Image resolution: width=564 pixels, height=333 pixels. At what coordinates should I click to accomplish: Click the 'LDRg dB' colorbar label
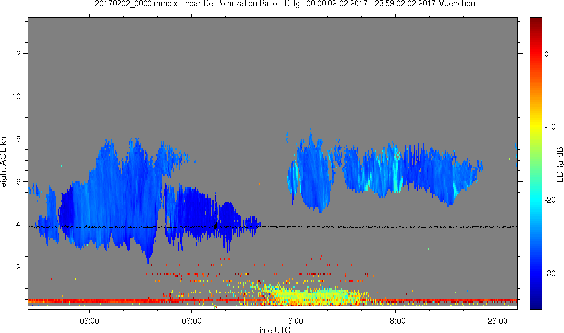coord(559,164)
